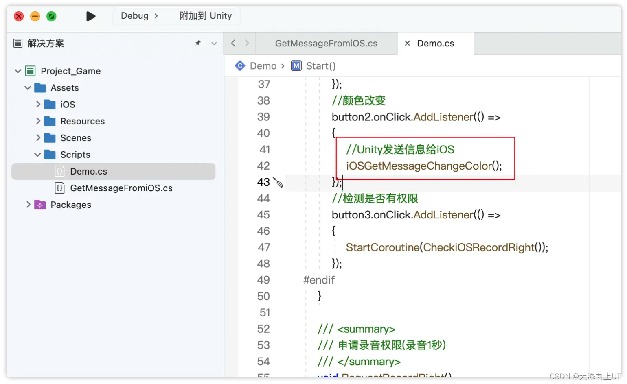Navigate back with the left arrow
This screenshot has height=384, width=627.
tap(233, 43)
